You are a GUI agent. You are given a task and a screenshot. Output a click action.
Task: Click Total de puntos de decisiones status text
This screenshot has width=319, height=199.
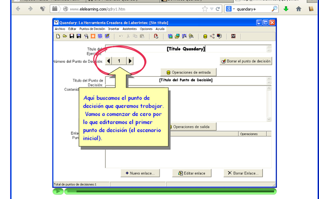[x=75, y=185]
